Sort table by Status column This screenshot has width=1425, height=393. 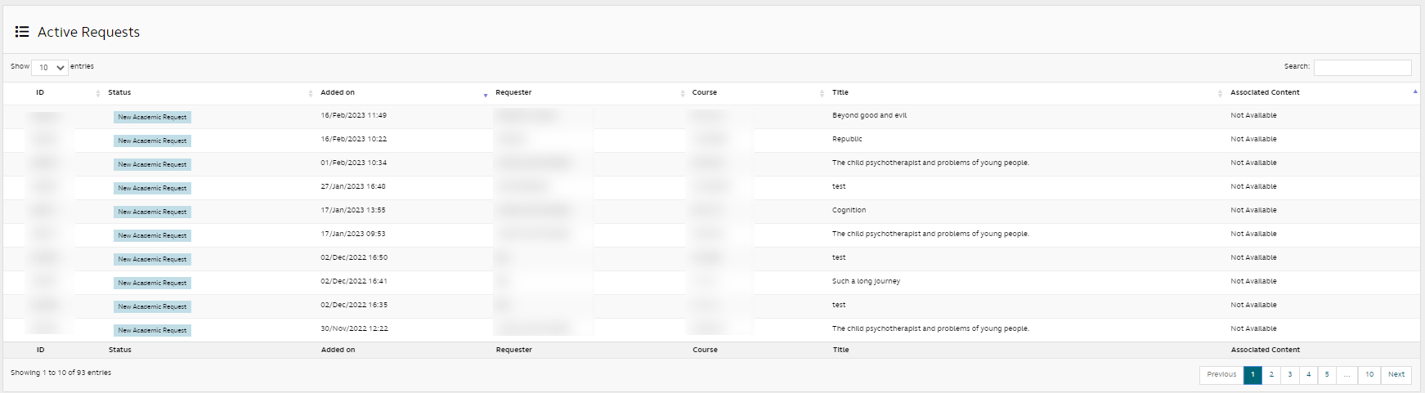coord(119,92)
